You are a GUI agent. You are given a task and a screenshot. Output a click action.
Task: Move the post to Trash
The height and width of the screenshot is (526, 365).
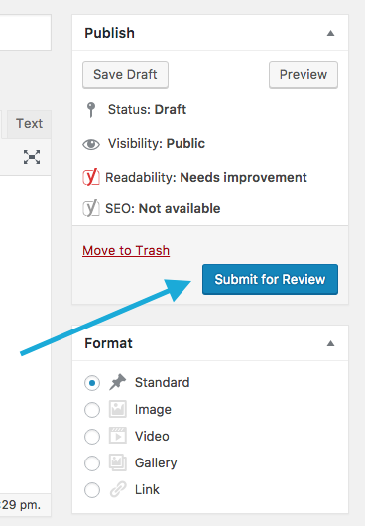click(126, 250)
